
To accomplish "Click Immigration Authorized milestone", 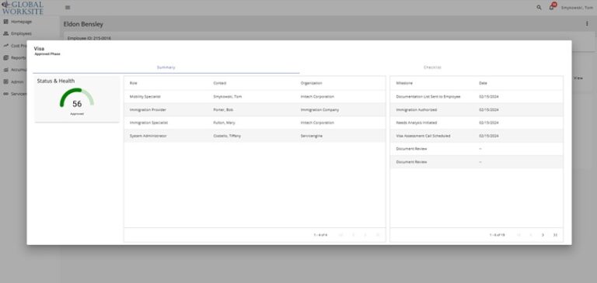I will coord(416,110).
